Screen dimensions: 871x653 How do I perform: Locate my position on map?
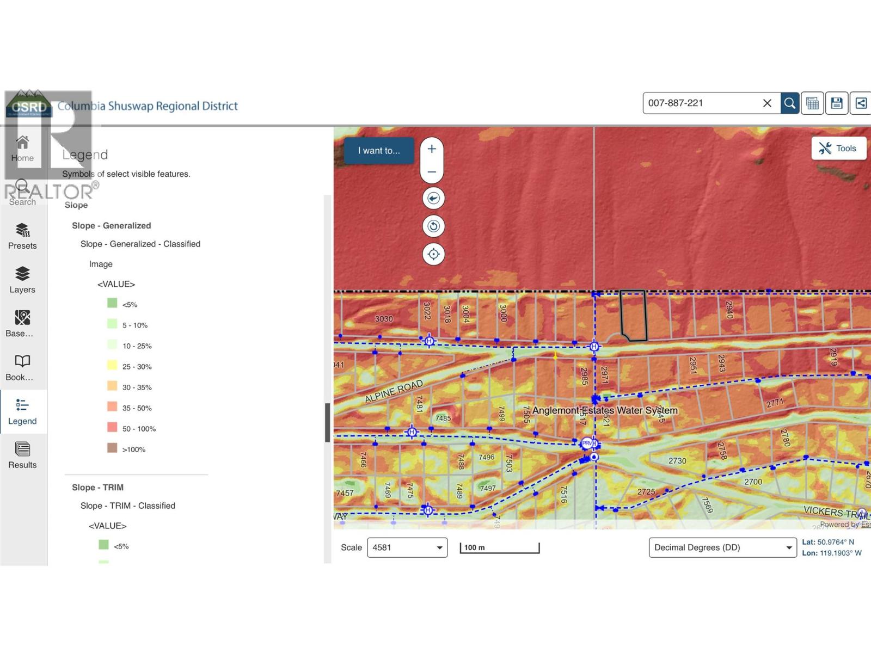433,254
